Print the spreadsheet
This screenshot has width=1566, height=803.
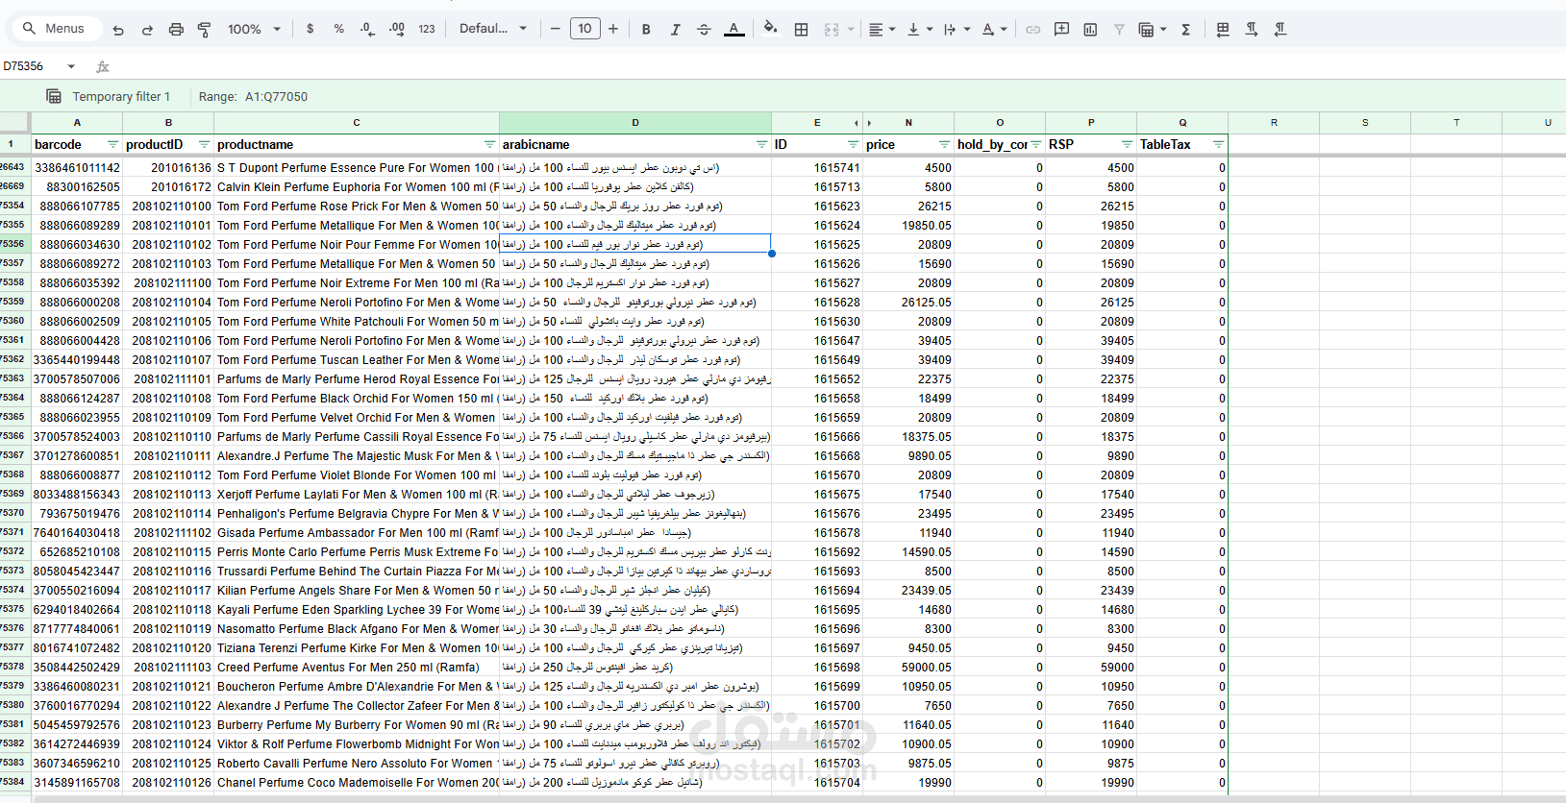(x=176, y=29)
